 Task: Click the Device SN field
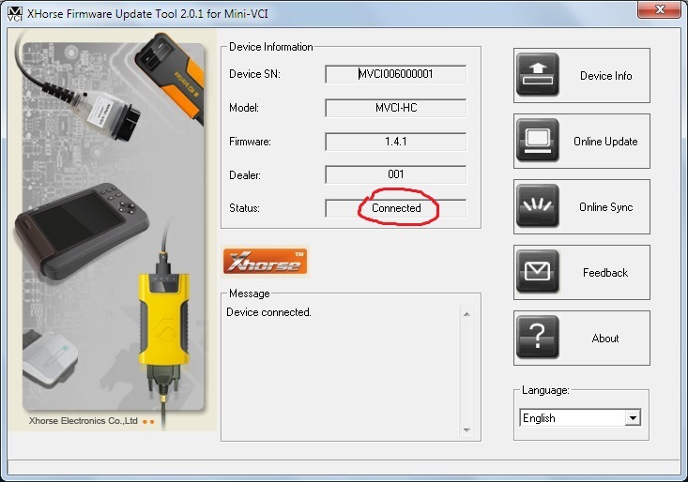395,74
